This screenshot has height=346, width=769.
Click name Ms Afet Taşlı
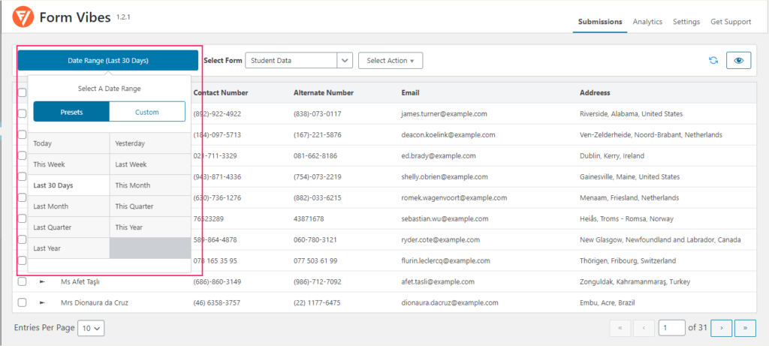pyautogui.click(x=80, y=281)
